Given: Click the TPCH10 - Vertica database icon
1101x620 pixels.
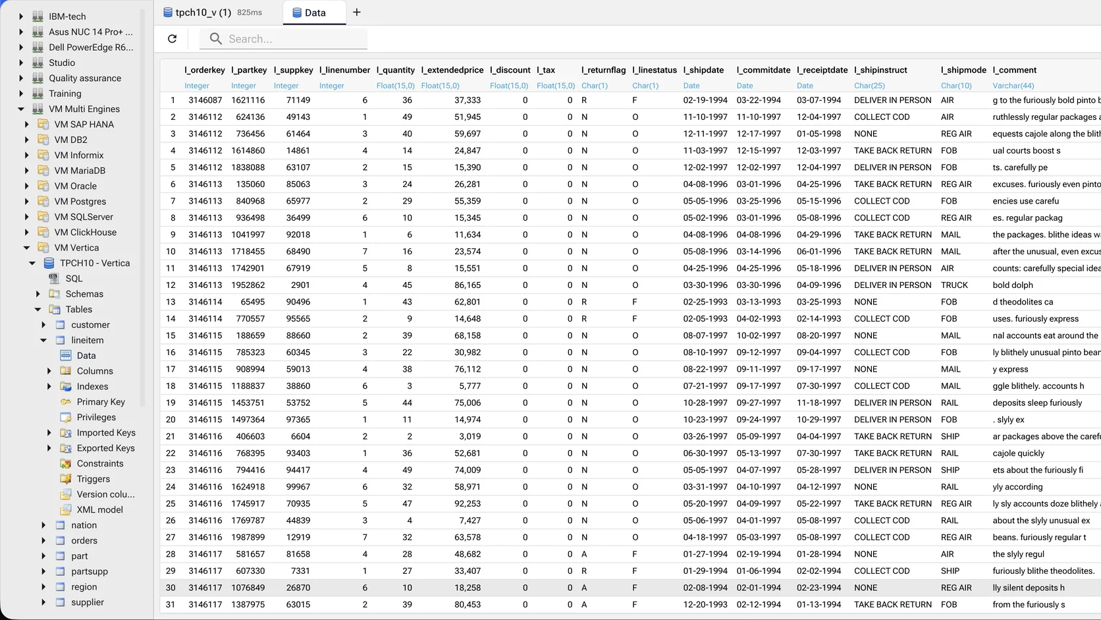Looking at the screenshot, I should click(x=49, y=263).
